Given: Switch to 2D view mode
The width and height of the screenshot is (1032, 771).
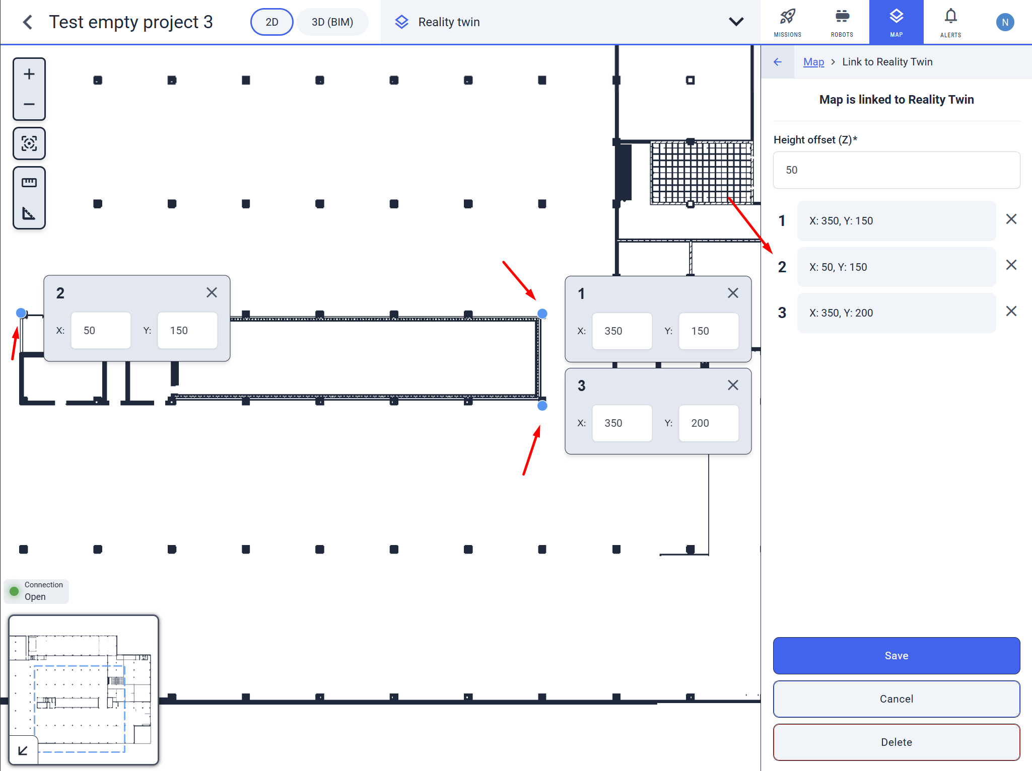Looking at the screenshot, I should pyautogui.click(x=272, y=22).
